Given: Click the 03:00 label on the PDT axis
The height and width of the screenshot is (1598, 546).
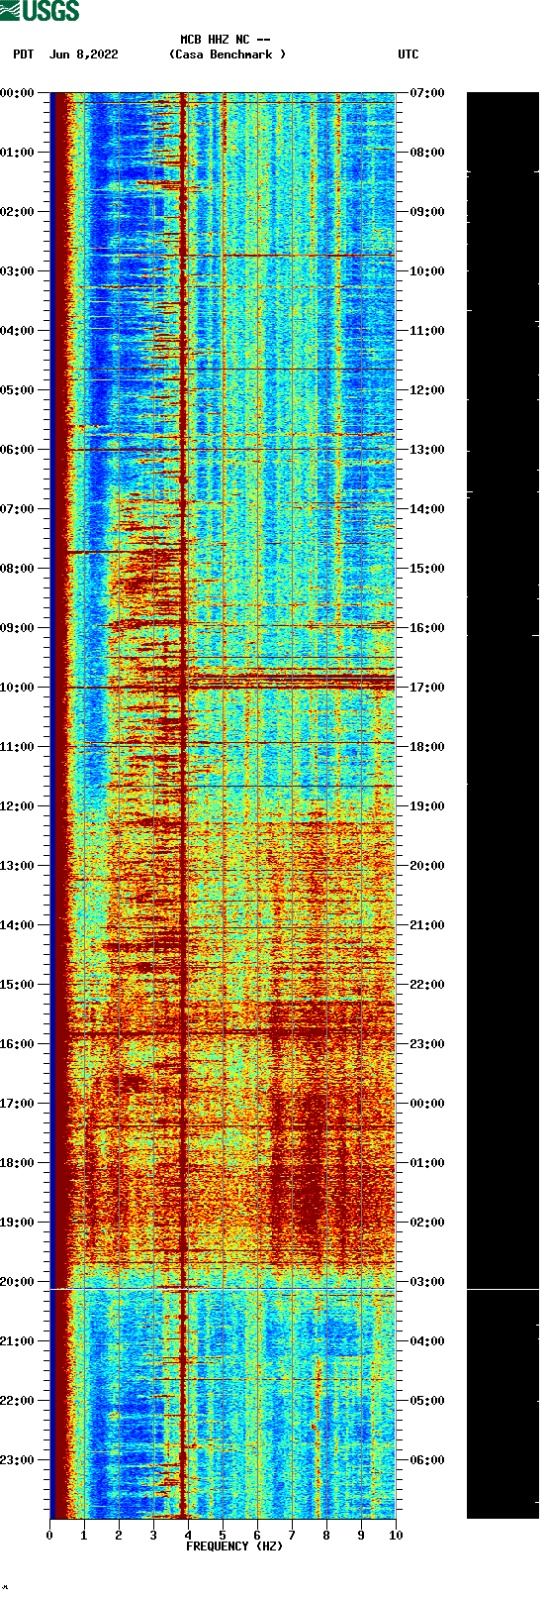Looking at the screenshot, I should click(x=17, y=271).
